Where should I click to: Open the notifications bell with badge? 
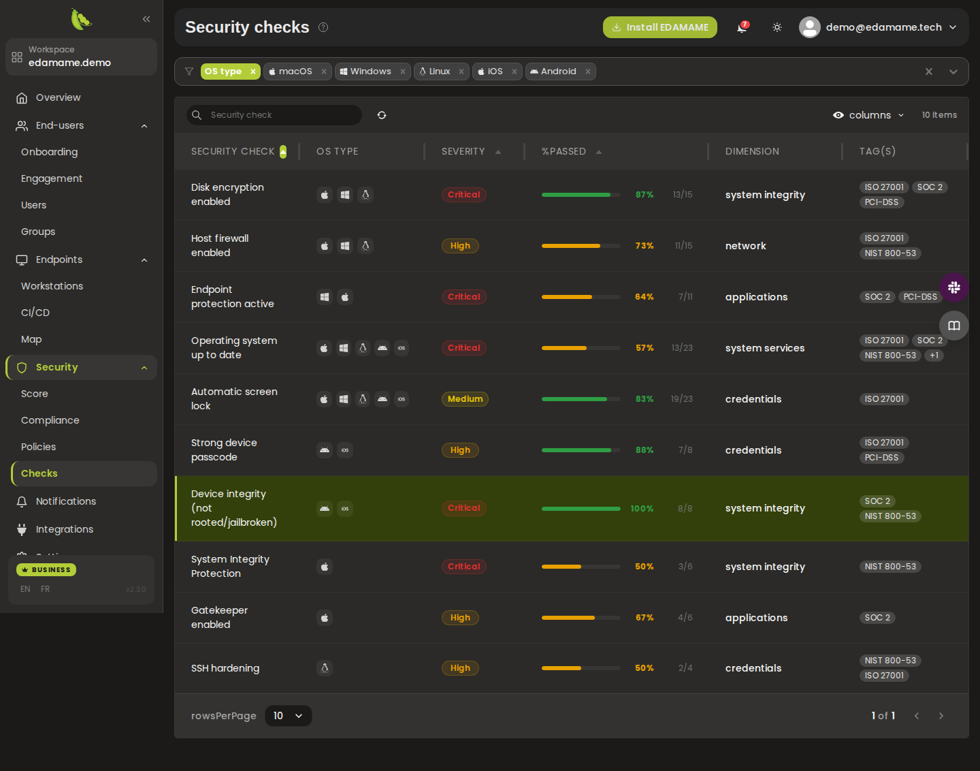tap(742, 27)
